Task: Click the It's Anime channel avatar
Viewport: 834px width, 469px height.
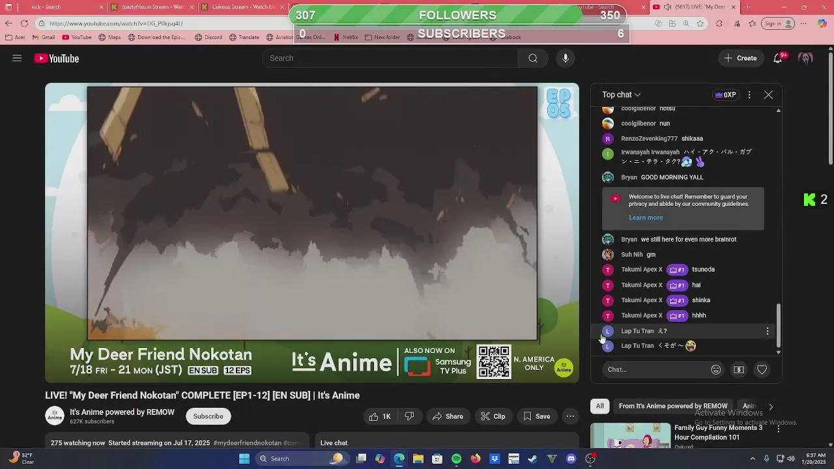Action: (x=55, y=416)
